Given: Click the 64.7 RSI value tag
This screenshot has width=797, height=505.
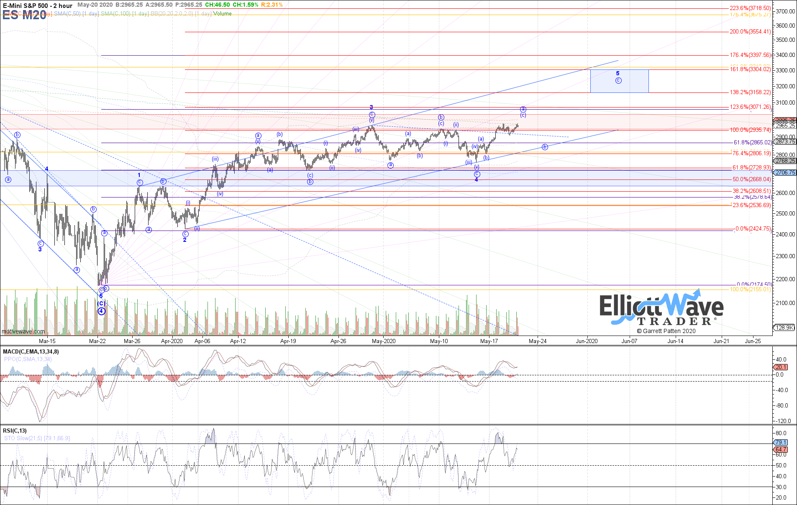Looking at the screenshot, I should point(781,449).
